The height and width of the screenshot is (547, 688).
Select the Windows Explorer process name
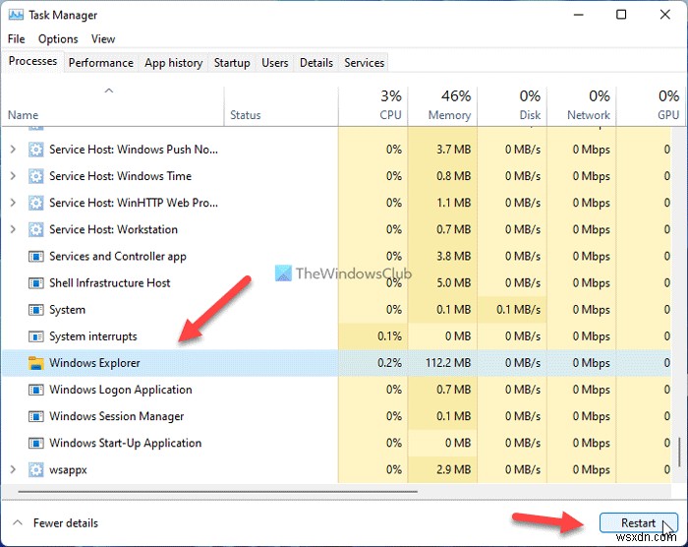[x=94, y=363]
